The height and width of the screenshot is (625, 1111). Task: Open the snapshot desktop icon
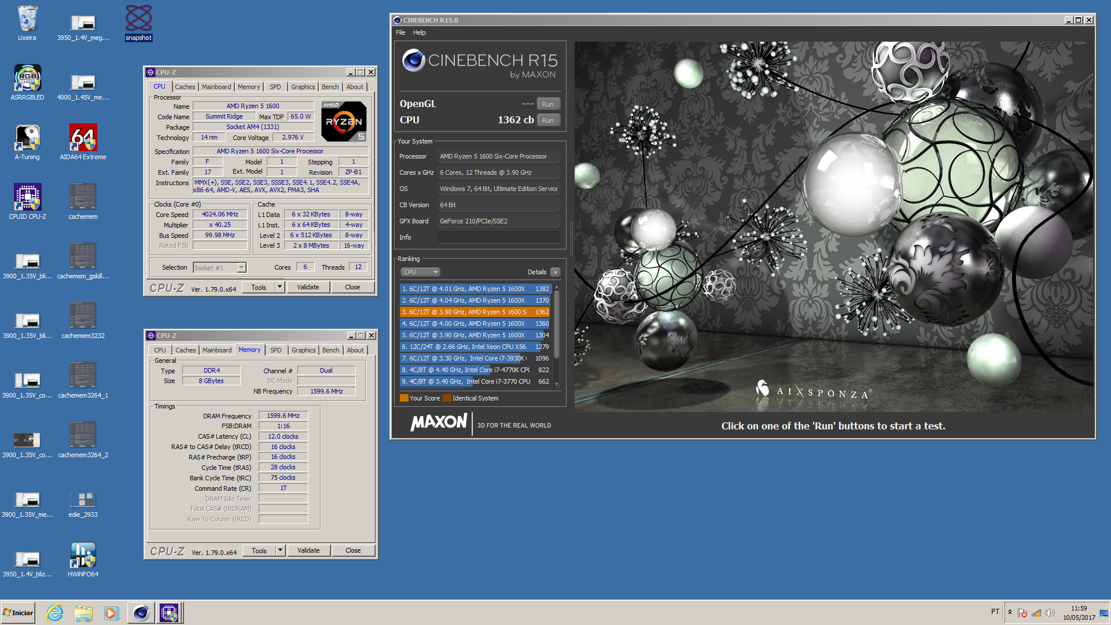pos(139,23)
